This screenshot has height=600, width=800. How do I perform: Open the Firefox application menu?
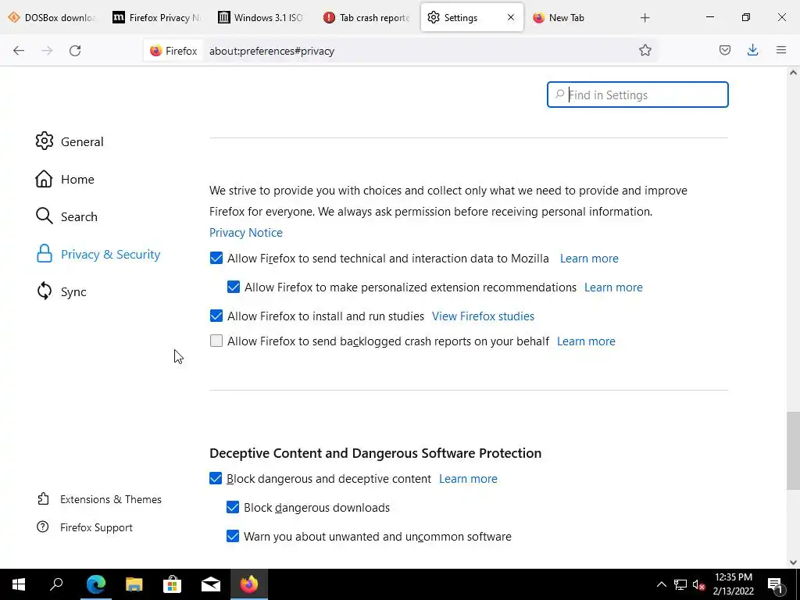(x=781, y=50)
